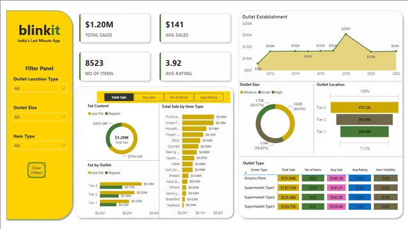Click the $425.36K Fat Content label
The height and width of the screenshot is (229, 408).
pyautogui.click(x=100, y=123)
